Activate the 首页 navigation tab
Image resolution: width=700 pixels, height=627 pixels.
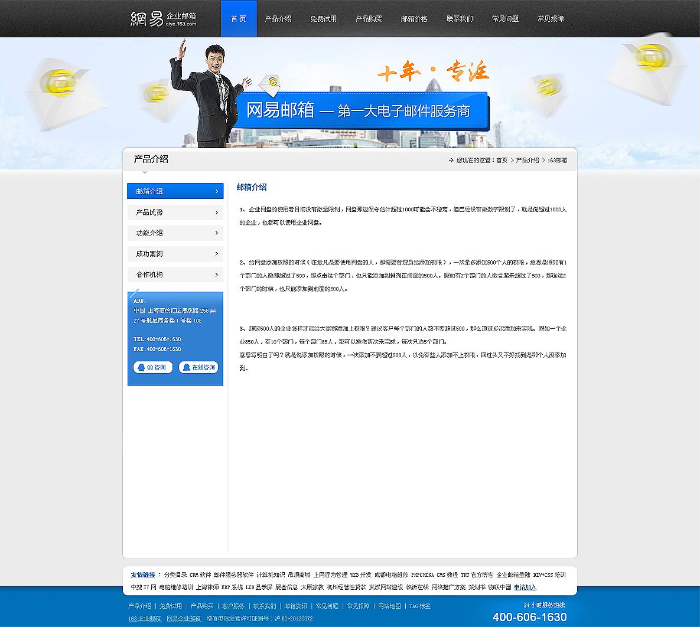click(238, 18)
